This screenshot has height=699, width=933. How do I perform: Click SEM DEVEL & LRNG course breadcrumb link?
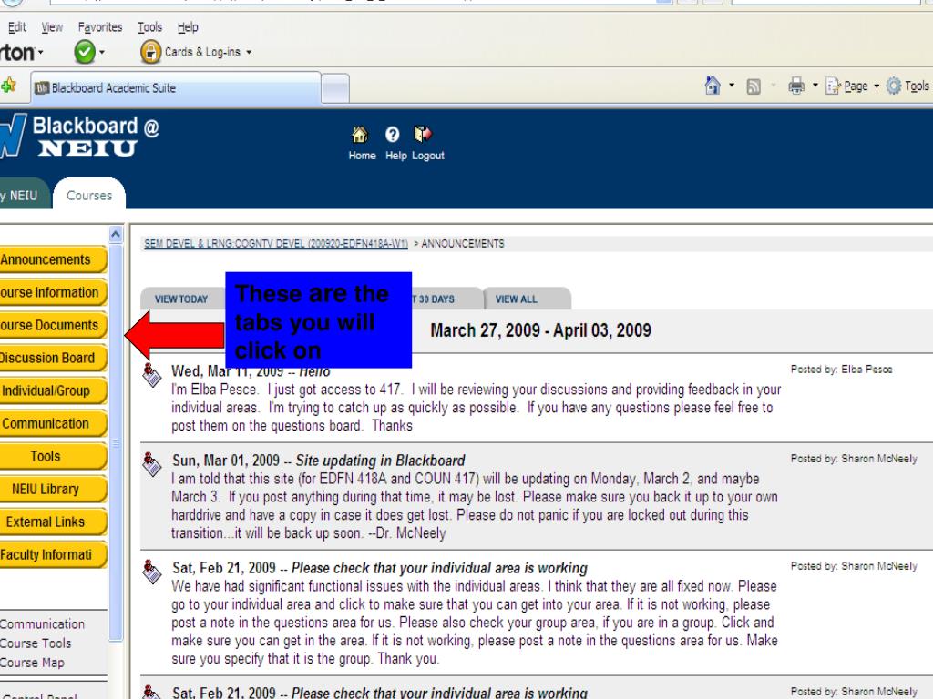pyautogui.click(x=275, y=244)
